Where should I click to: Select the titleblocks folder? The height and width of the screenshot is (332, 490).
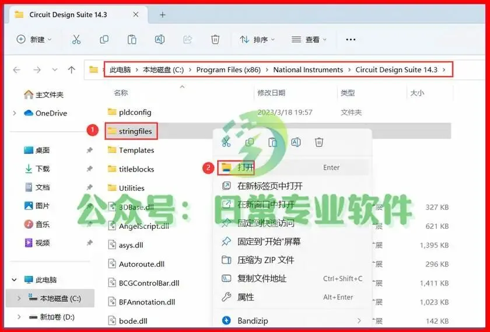coord(131,169)
